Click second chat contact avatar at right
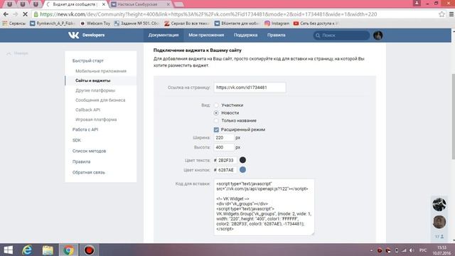This screenshot has height=256, width=455. (439, 222)
